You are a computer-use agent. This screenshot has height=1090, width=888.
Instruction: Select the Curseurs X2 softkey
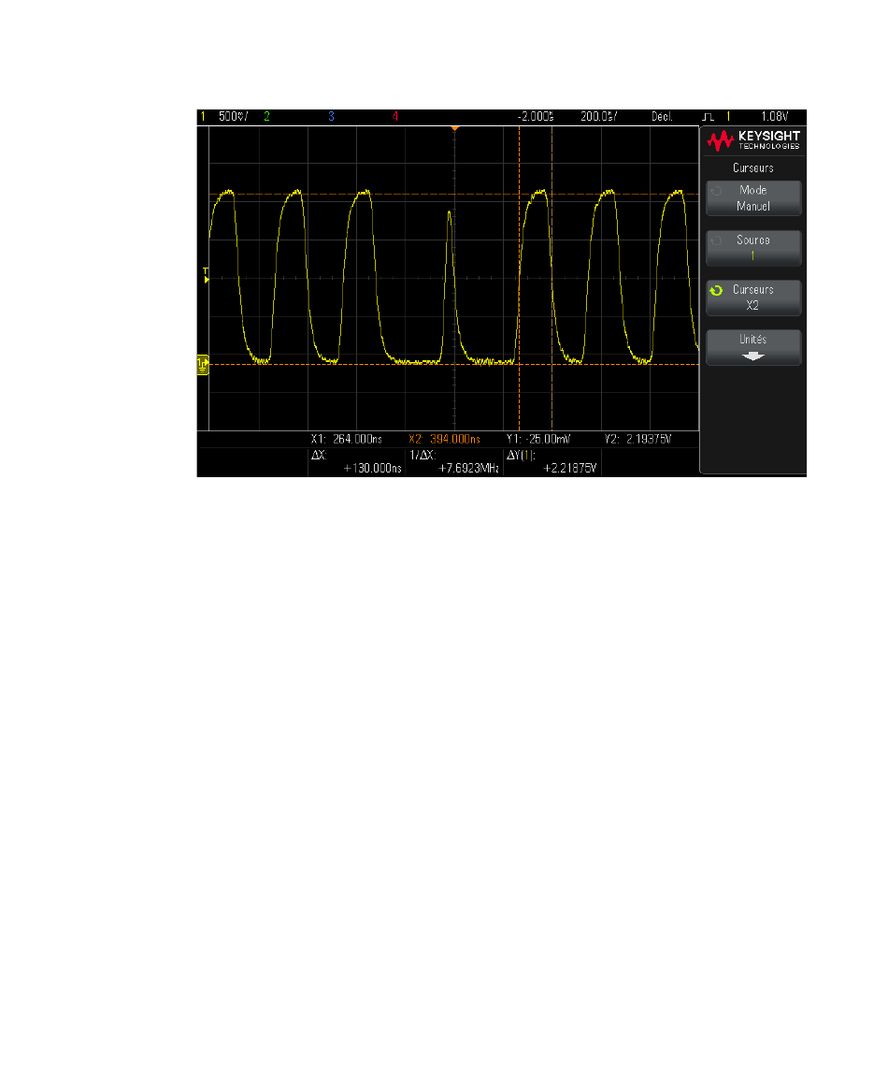pyautogui.click(x=753, y=298)
